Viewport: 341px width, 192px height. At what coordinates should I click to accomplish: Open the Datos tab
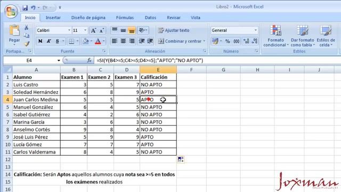pyautogui.click(x=150, y=18)
